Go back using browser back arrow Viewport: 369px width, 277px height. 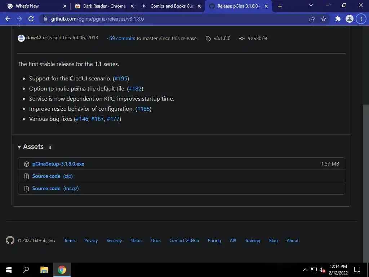pos(8,19)
